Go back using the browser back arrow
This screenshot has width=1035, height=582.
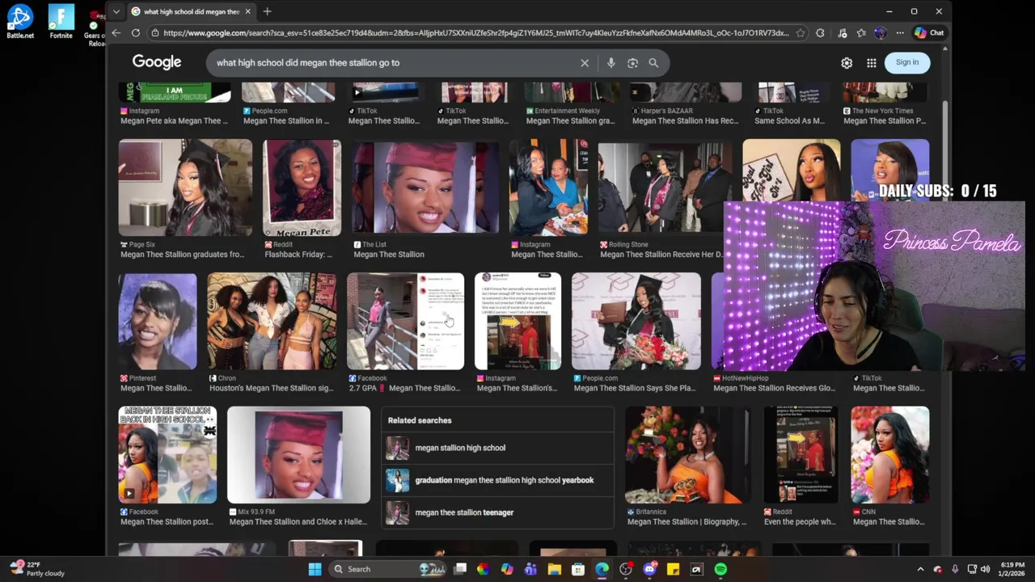(x=116, y=33)
